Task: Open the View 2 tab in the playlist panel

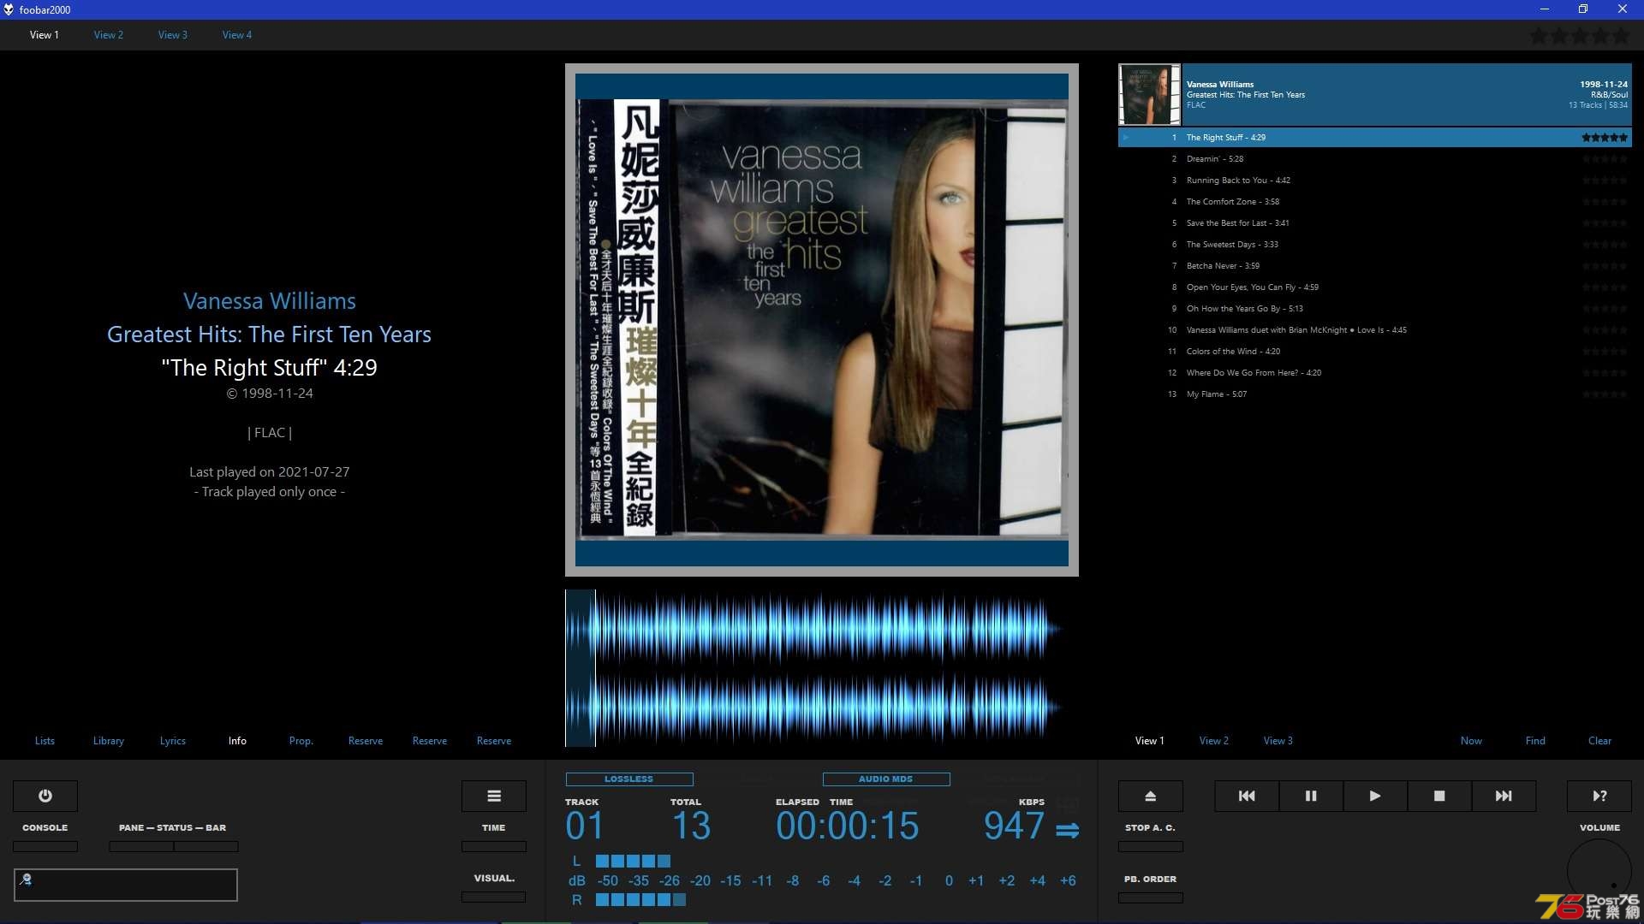Action: [1214, 741]
